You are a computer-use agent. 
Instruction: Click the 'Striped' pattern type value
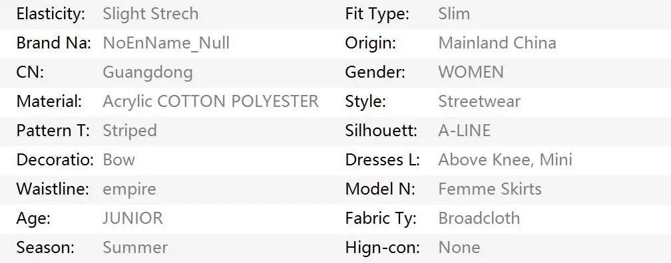[x=130, y=131]
